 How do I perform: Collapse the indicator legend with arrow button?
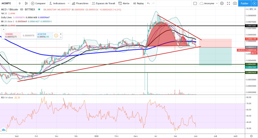point(4,29)
